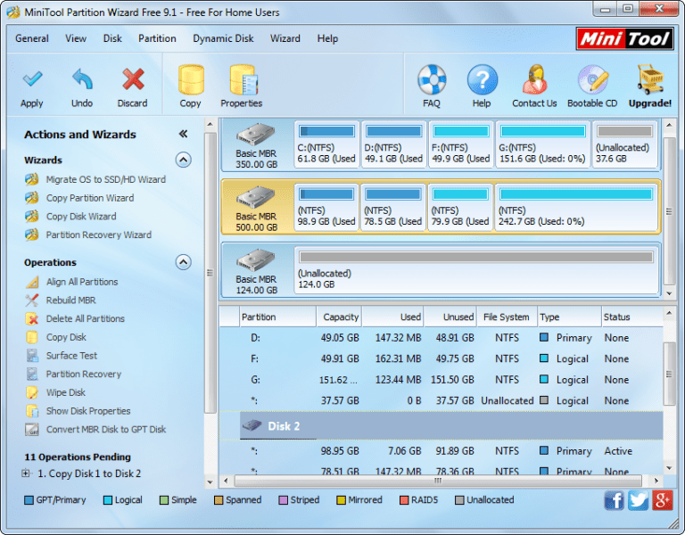This screenshot has height=535, width=685.
Task: Select the 124.00 GB Basic MBR disk icon
Action: (256, 260)
